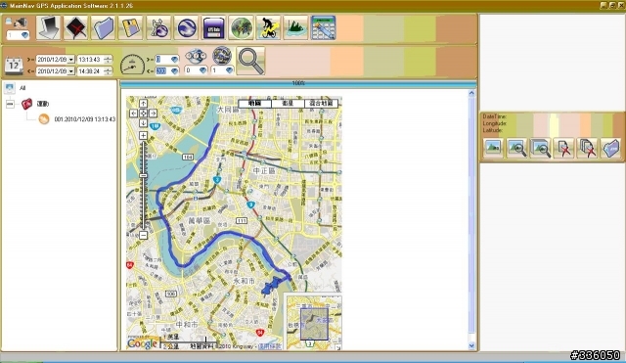Click the start time field 13:13:43
This screenshot has height=363, width=626.
[91, 60]
